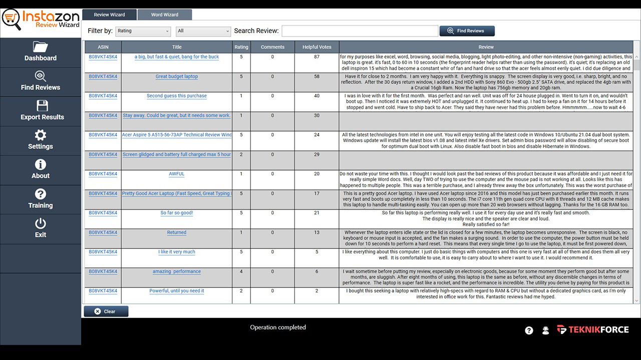This screenshot has height=360, width=641.
Task: Open the Dashboard from the sidebar
Action: point(41,52)
